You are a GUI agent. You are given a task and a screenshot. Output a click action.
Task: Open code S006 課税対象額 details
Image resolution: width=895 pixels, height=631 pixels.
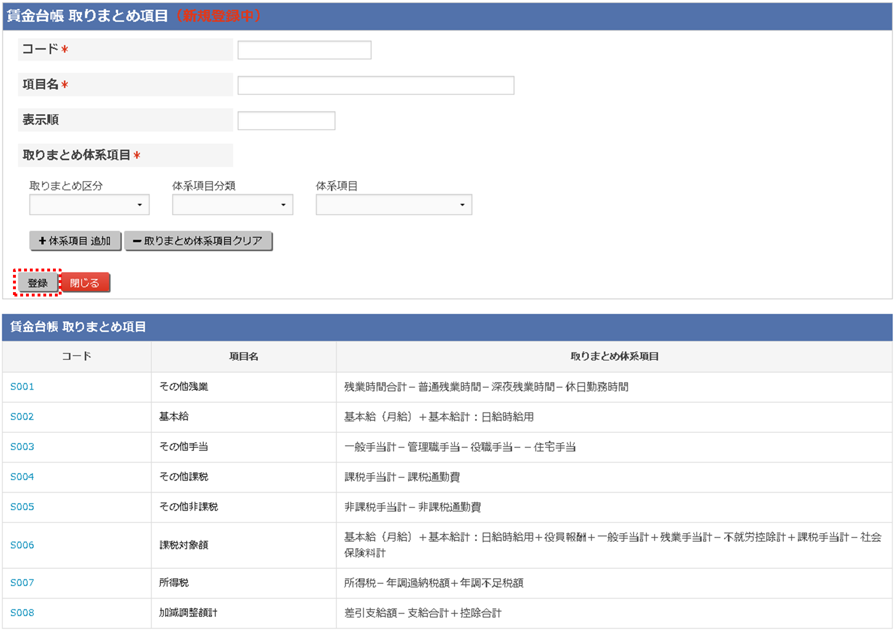point(22,545)
